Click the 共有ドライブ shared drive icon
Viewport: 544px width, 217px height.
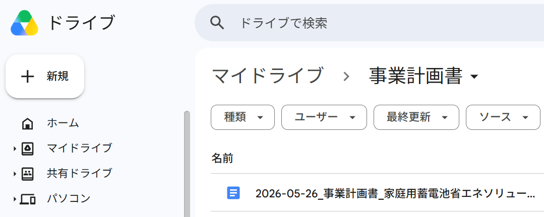pos(27,173)
